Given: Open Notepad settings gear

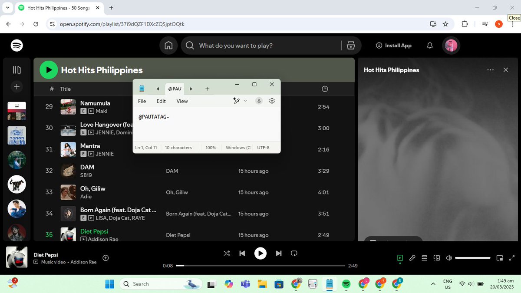Looking at the screenshot, I should click(x=272, y=101).
